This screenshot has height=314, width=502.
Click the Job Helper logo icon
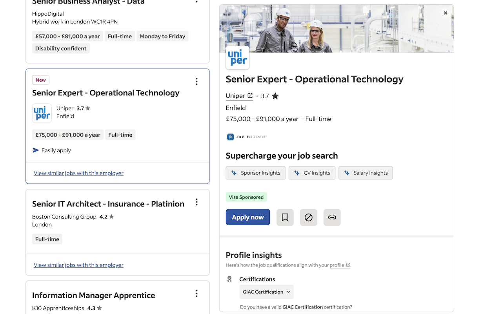pos(231,137)
